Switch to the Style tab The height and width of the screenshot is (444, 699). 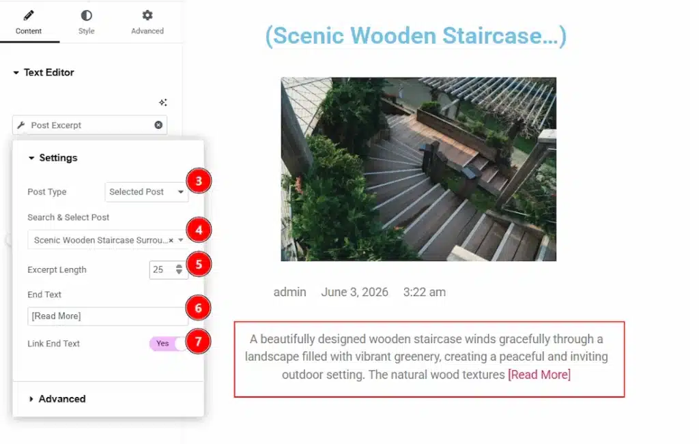click(x=87, y=22)
